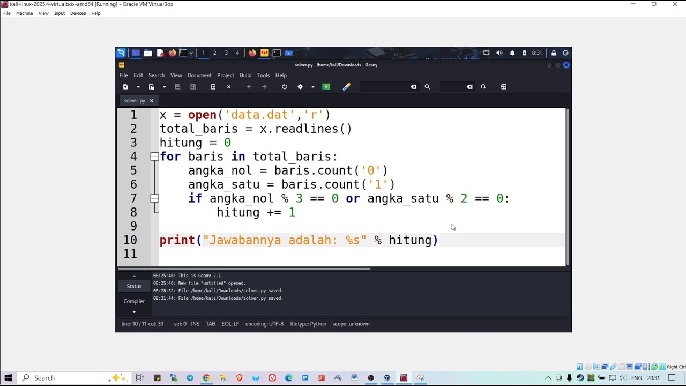Jump to entered line number icon
The width and height of the screenshot is (686, 386).
click(483, 87)
